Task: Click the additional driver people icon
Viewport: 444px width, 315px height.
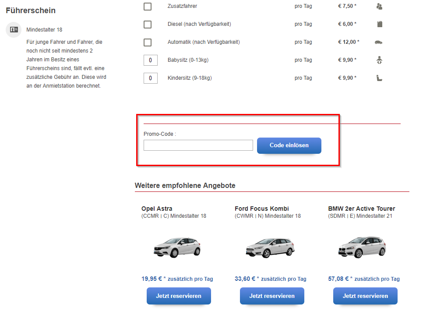Action: pyautogui.click(x=379, y=6)
